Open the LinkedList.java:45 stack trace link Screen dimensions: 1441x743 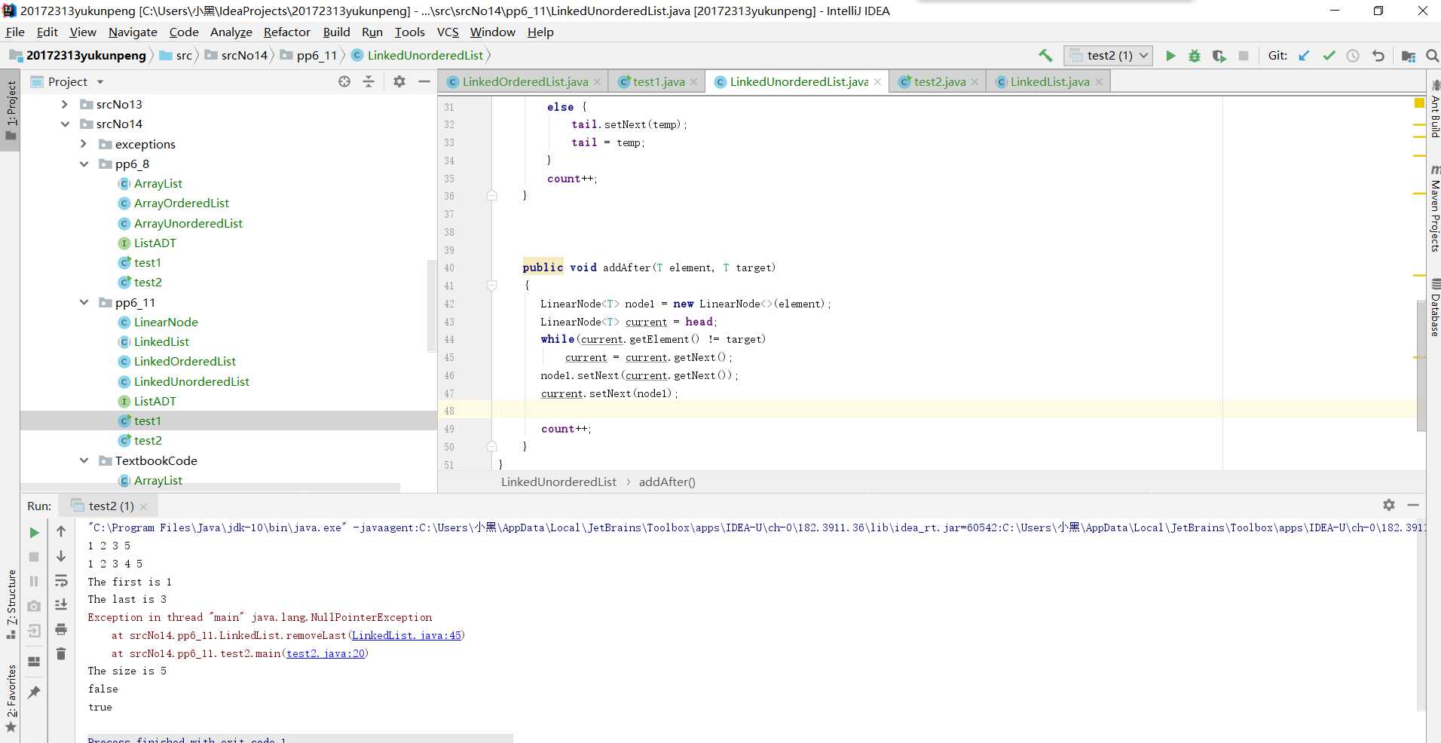[406, 635]
